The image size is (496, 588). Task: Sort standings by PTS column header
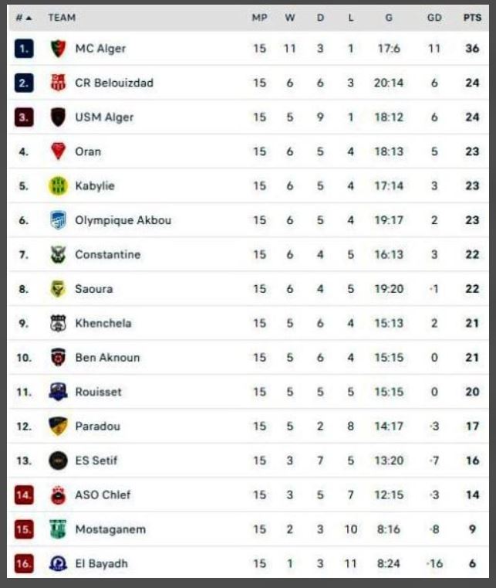tap(472, 17)
